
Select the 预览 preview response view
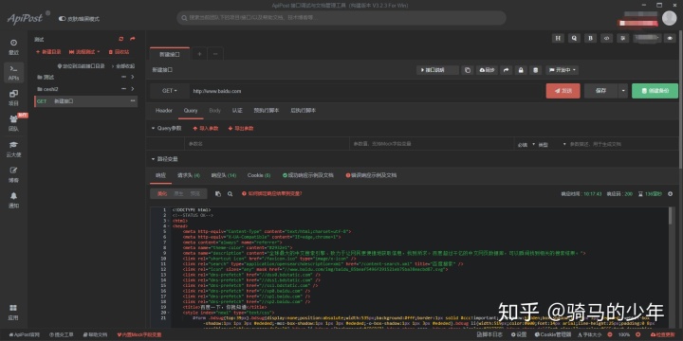click(x=195, y=193)
